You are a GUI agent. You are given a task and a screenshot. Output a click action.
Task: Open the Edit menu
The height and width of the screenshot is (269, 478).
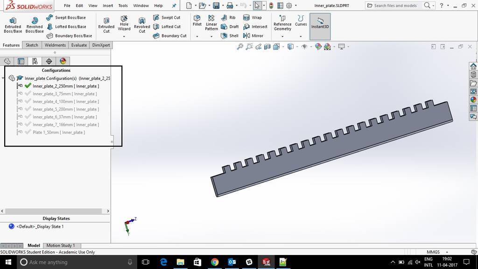(x=79, y=6)
